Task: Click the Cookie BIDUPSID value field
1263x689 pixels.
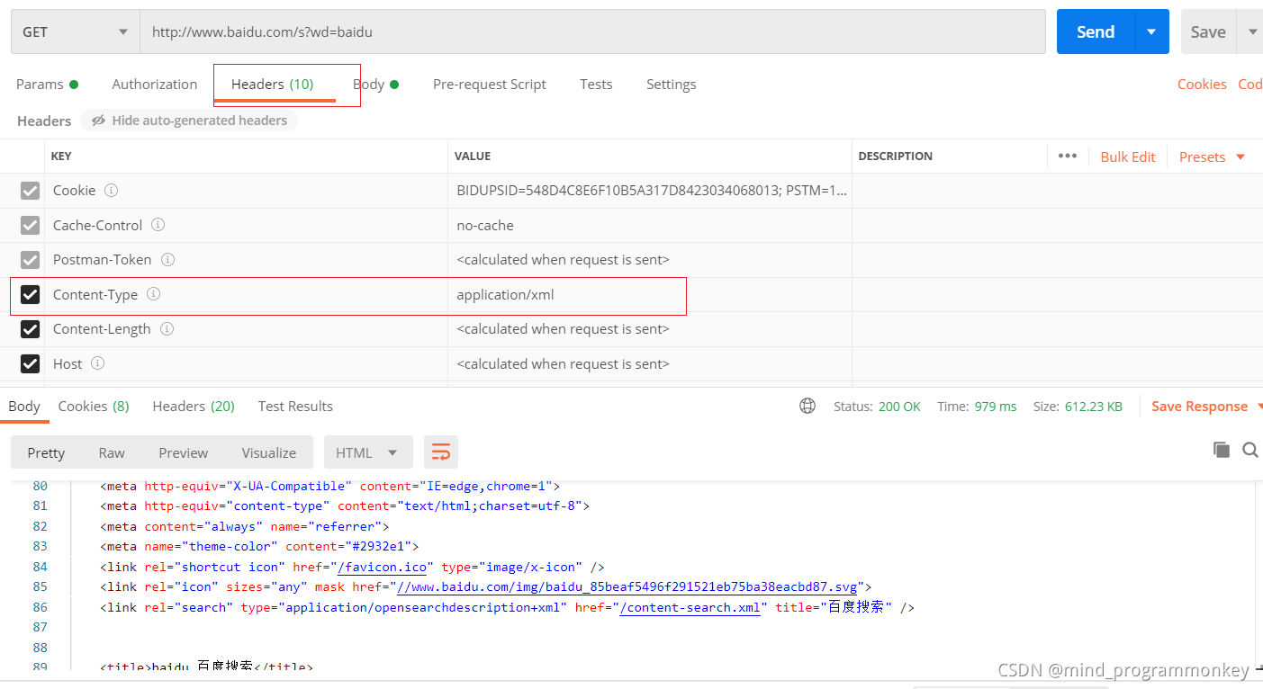Action: (650, 191)
